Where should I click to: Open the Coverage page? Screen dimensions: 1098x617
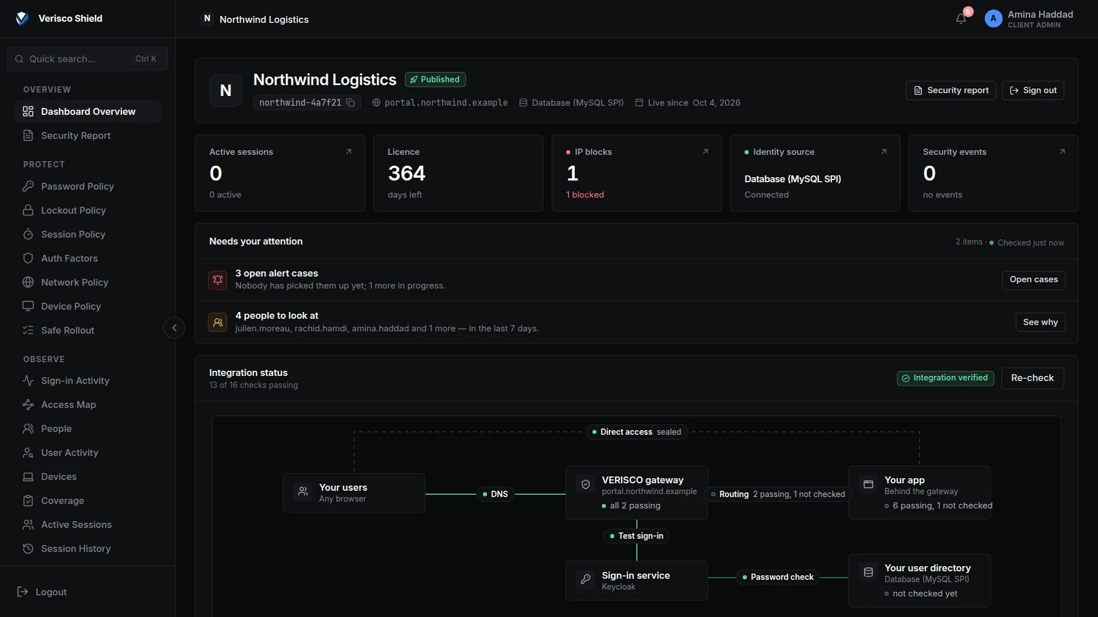[87, 500]
